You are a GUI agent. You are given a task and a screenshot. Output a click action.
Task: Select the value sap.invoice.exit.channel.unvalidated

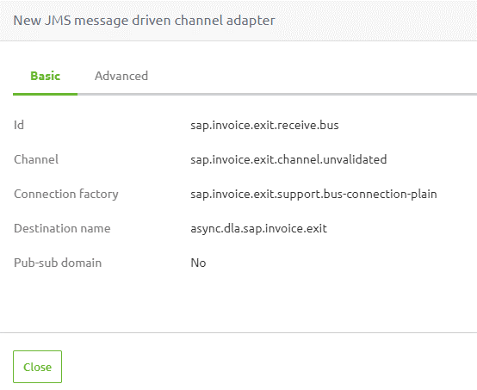[x=288, y=159]
